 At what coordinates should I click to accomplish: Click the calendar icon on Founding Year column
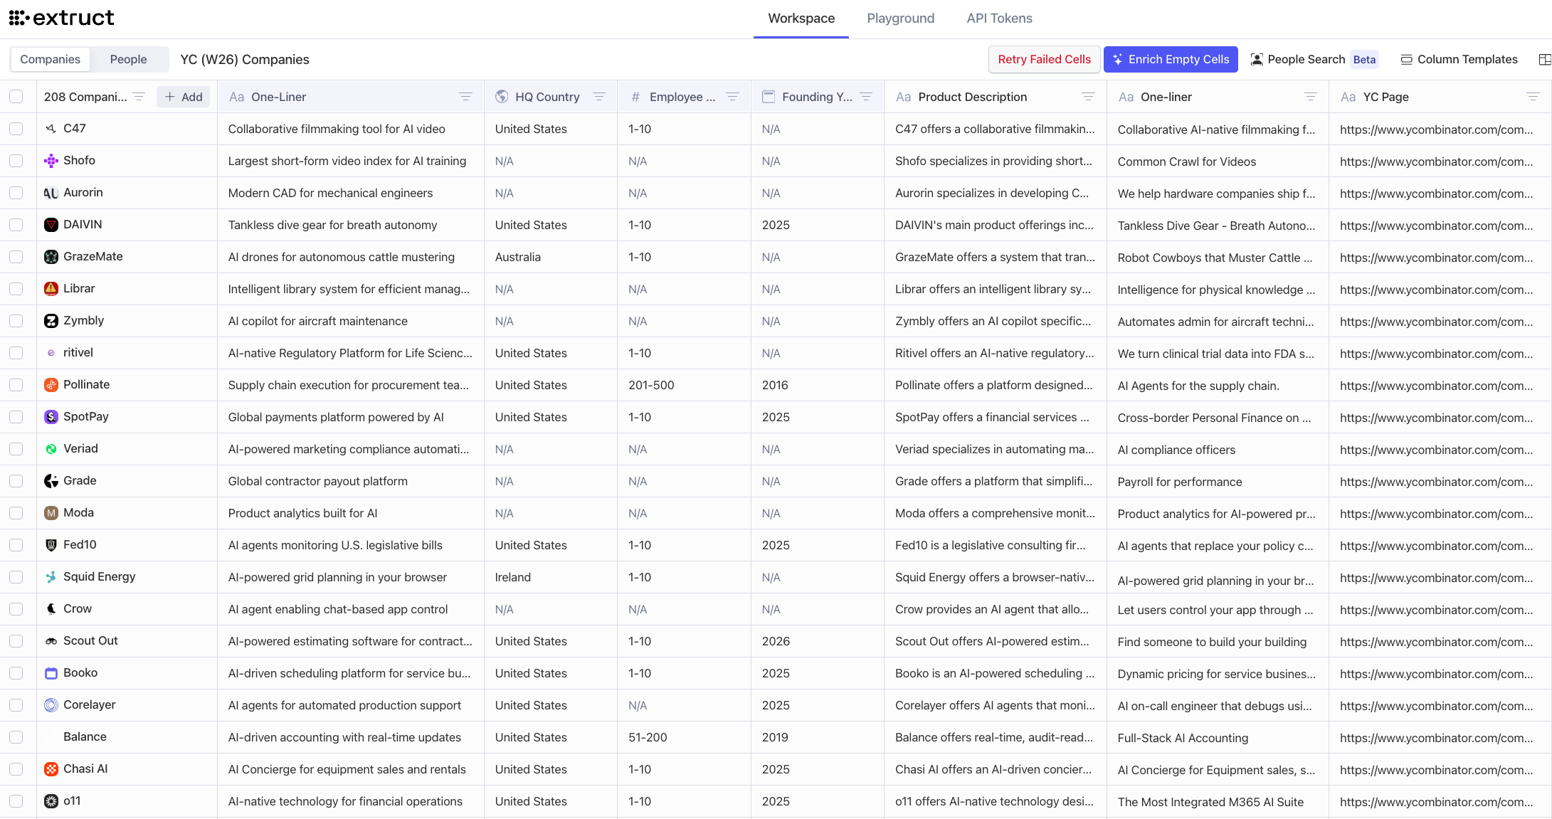(769, 96)
